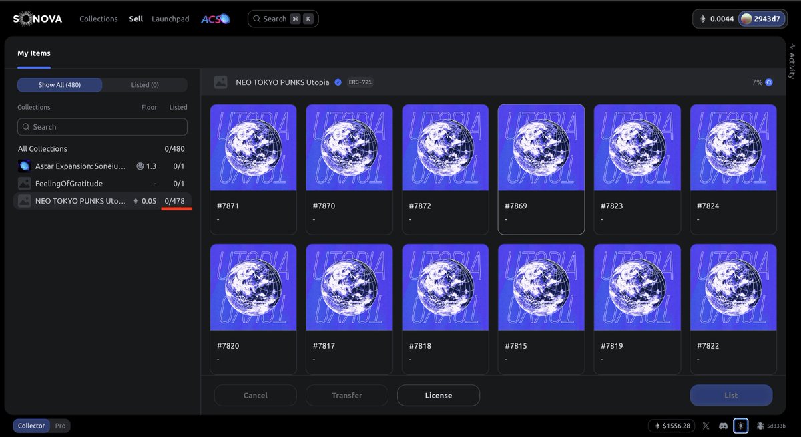The image size is (801, 437).
Task: Select NFT card #7815
Action: [x=541, y=309]
